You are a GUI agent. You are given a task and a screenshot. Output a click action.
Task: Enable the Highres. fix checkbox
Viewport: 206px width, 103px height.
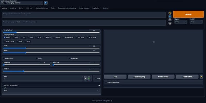(x=70, y=59)
